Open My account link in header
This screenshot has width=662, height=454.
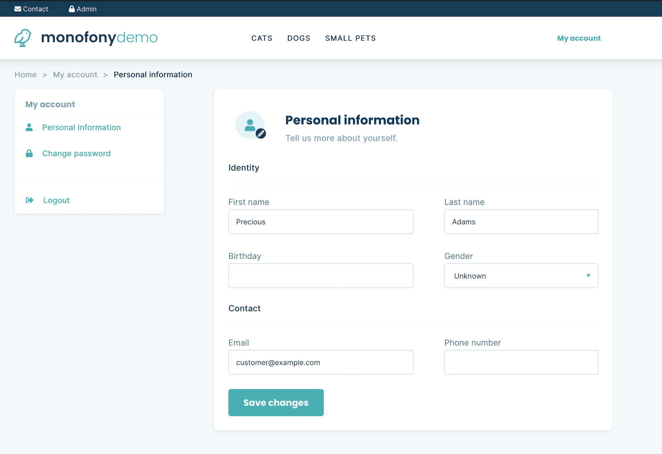click(x=579, y=38)
